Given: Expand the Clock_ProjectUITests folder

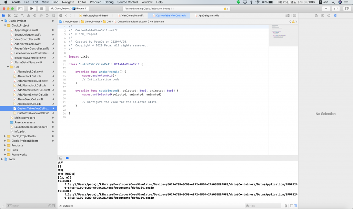Looking at the screenshot, I should [x=5, y=141].
